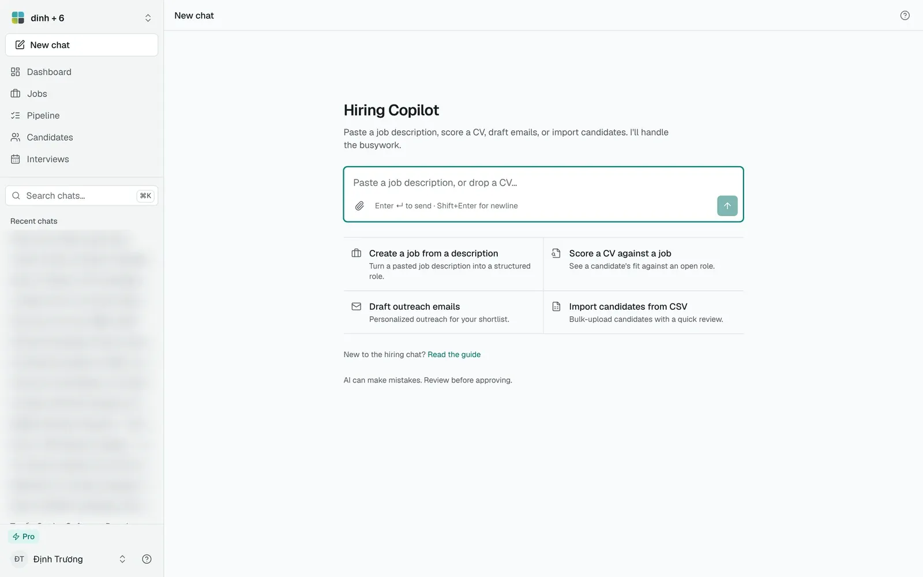Viewport: 923px width, 577px height.
Task: Click the envelope icon on Draft outreach emails
Action: point(357,306)
